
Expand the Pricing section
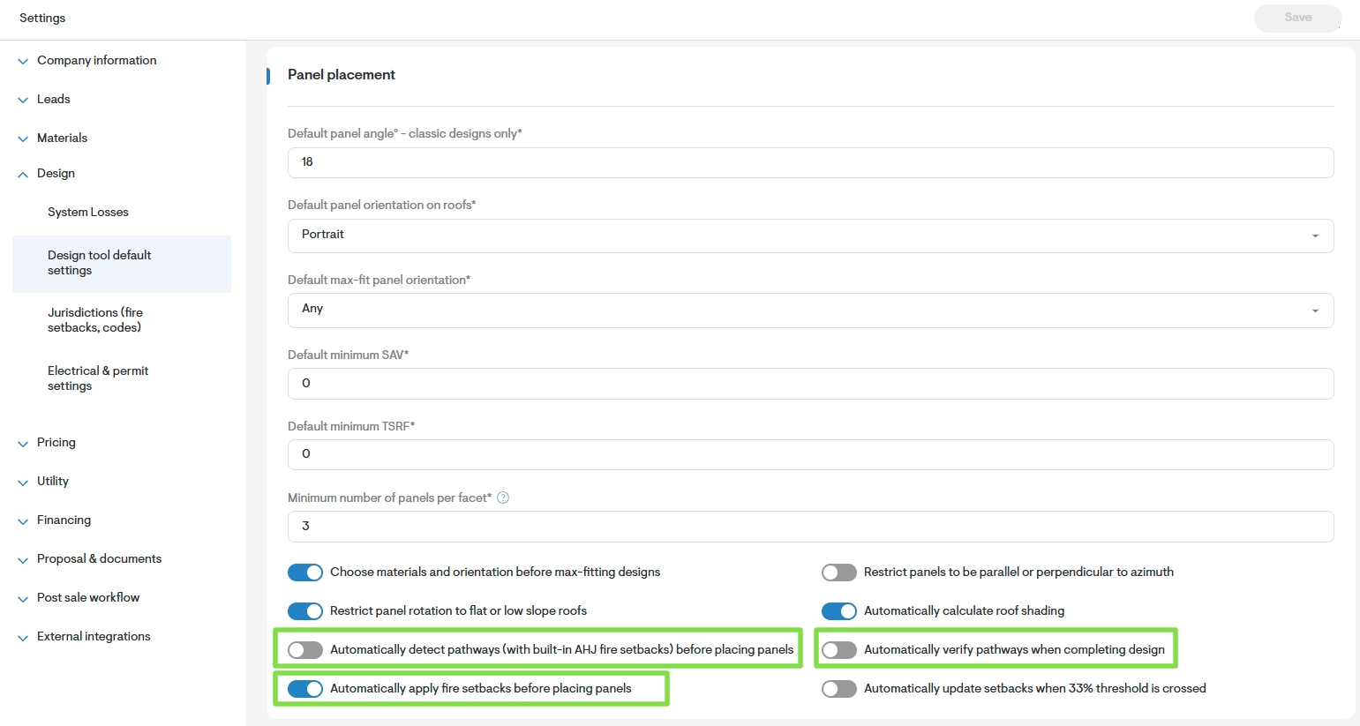(47, 443)
